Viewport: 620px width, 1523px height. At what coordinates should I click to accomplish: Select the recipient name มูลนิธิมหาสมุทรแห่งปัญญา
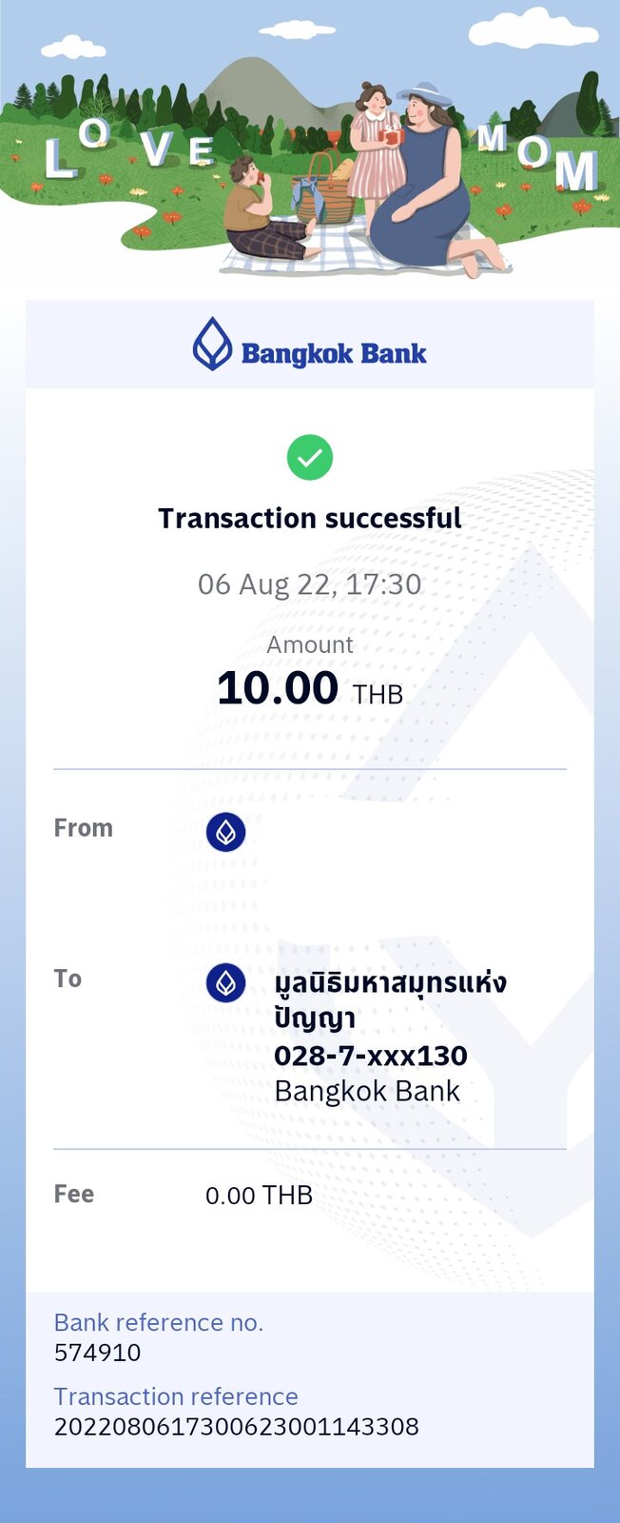pos(390,999)
